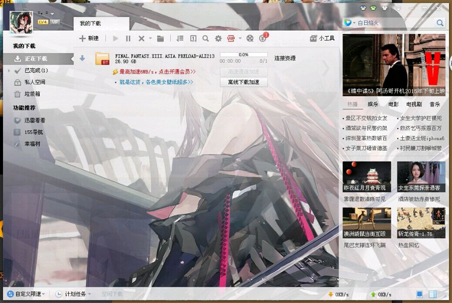This screenshot has width=452, height=303.
Task: Open 155导航 in the sidebar
Action: 34,132
